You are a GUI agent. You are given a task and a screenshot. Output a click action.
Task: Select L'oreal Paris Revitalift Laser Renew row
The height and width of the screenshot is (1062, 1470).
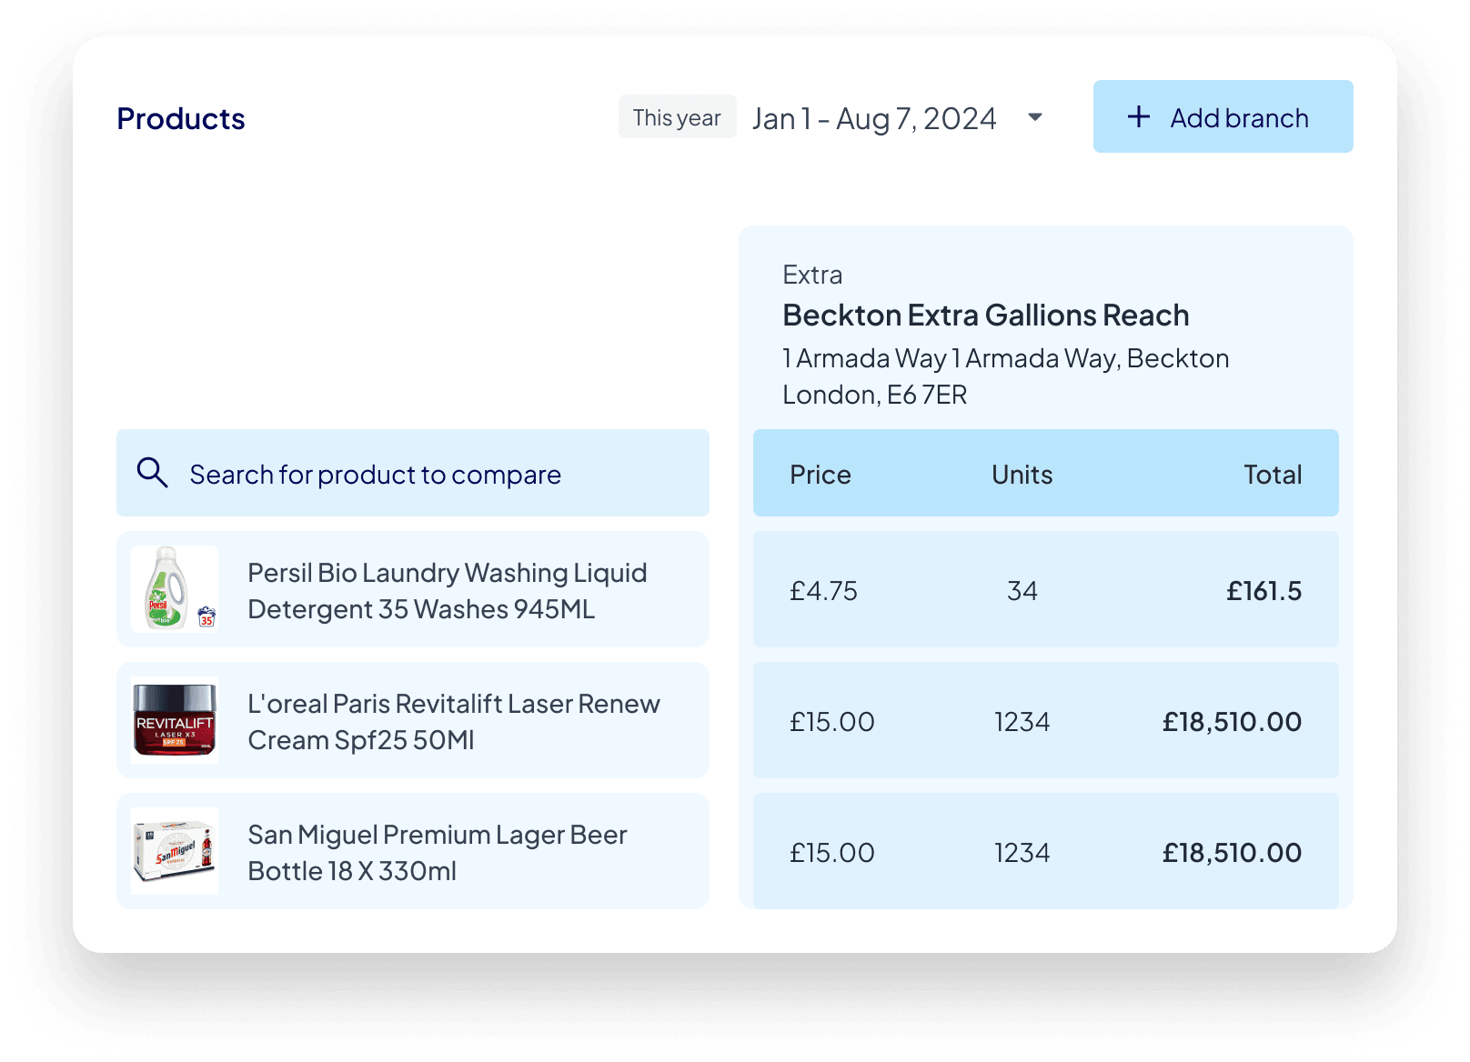pos(412,720)
